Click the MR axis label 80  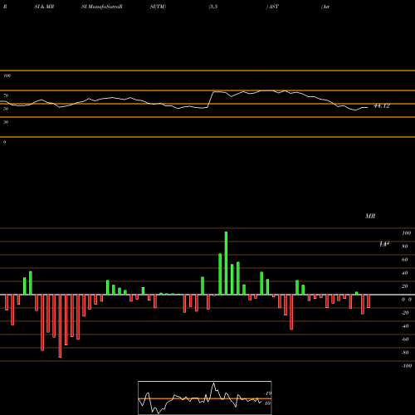405,247
